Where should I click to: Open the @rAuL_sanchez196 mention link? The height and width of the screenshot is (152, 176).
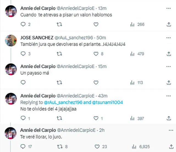pyautogui.click(x=62, y=103)
